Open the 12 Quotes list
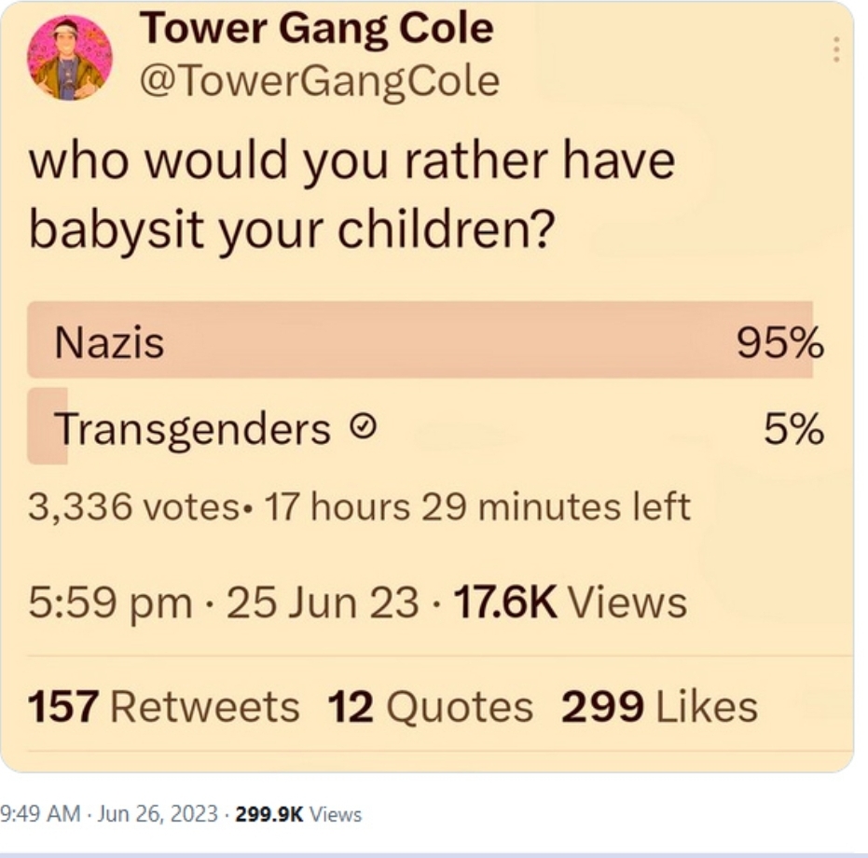Image resolution: width=868 pixels, height=858 pixels. (x=430, y=706)
